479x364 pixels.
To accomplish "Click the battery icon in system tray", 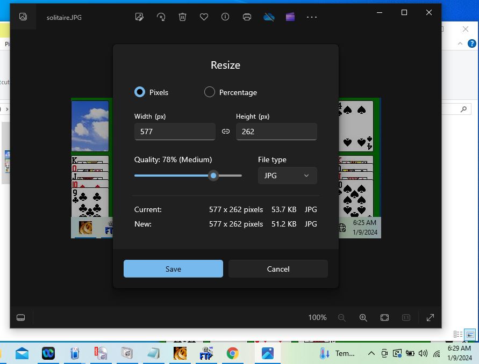I will tap(410, 353).
